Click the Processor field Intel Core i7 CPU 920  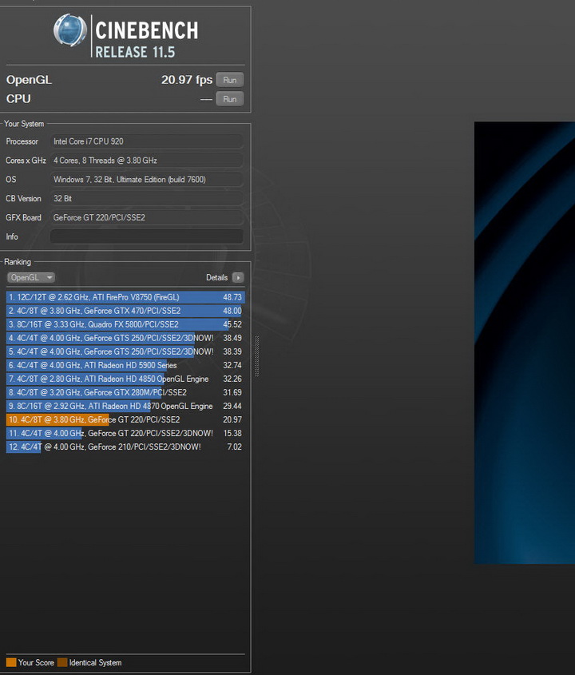[x=146, y=141]
